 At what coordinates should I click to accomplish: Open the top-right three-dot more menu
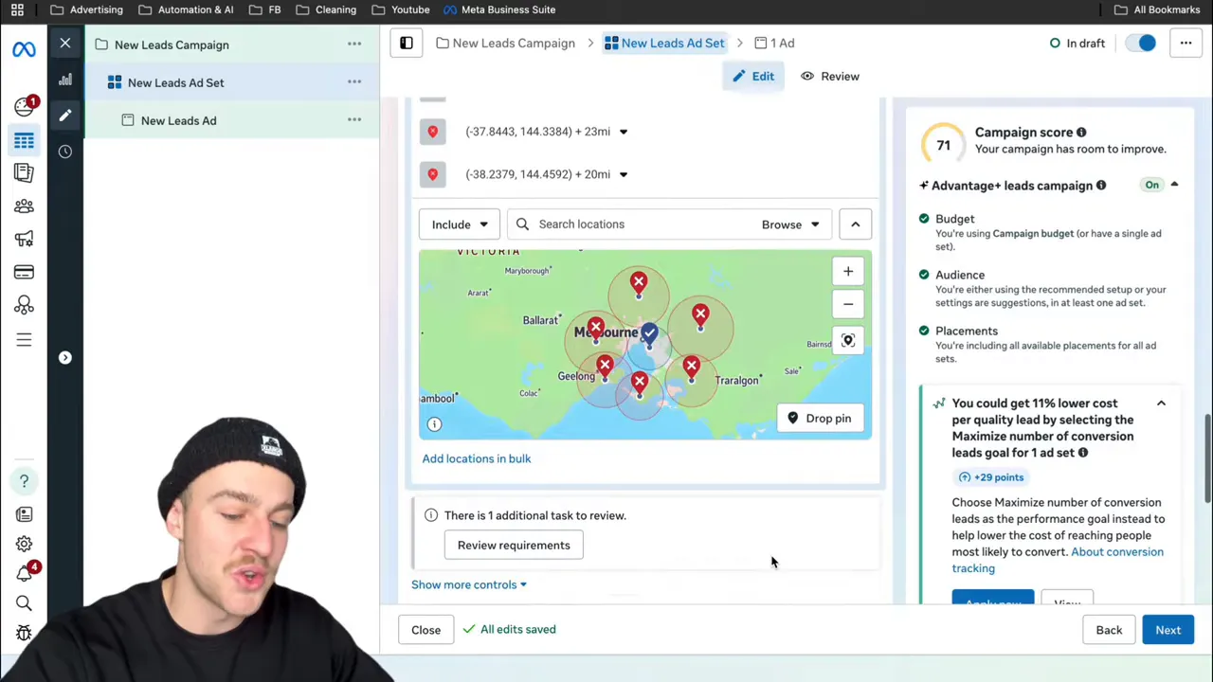click(x=1186, y=43)
